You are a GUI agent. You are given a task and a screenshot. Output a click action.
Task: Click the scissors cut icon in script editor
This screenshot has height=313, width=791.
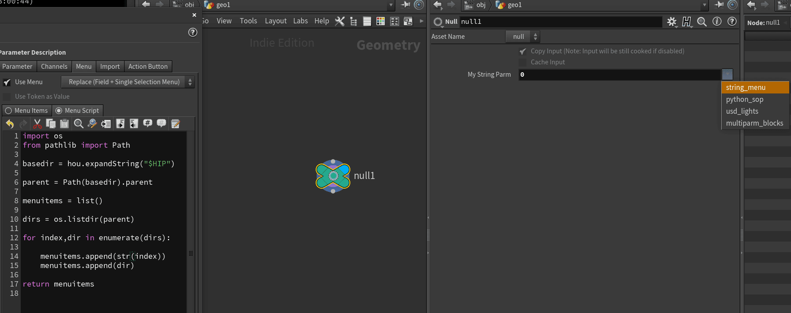38,124
